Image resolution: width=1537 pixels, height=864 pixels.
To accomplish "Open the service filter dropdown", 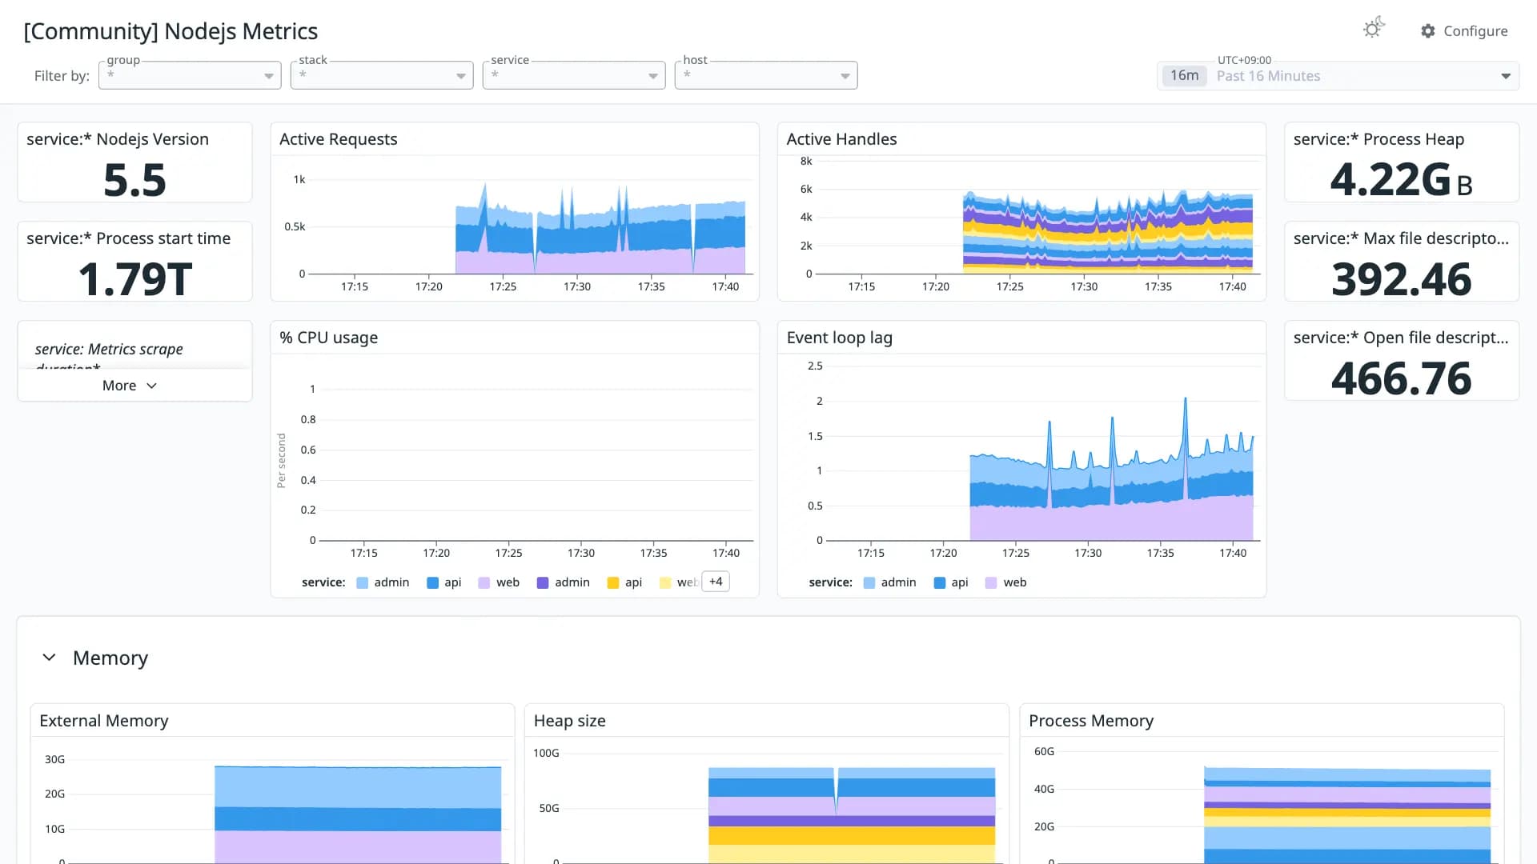I will [x=574, y=75].
